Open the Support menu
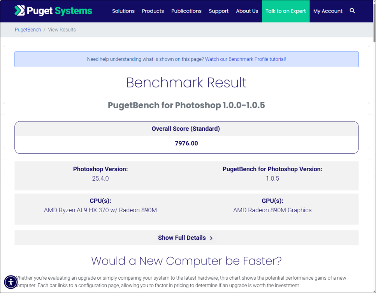Image resolution: width=376 pixels, height=293 pixels. pos(218,11)
